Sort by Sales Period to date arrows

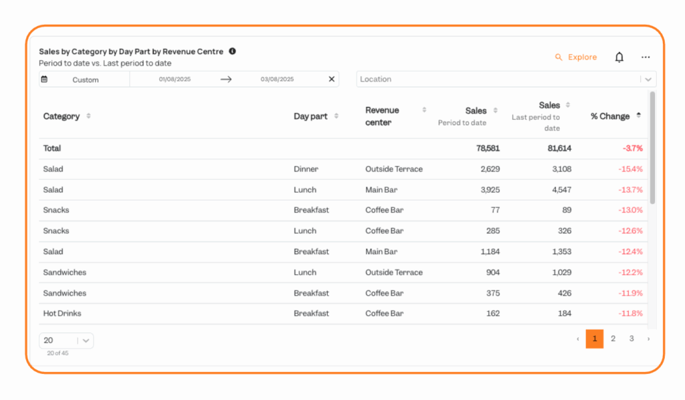coord(496,110)
